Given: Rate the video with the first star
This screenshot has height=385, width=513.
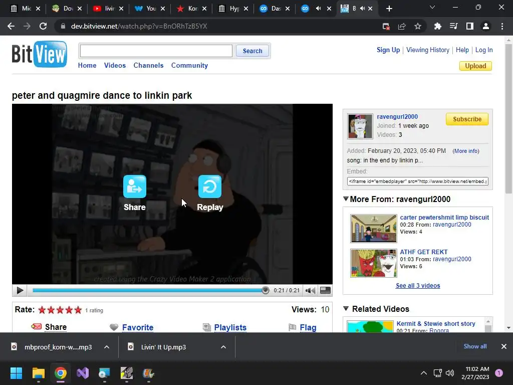Looking at the screenshot, I should tap(42, 310).
